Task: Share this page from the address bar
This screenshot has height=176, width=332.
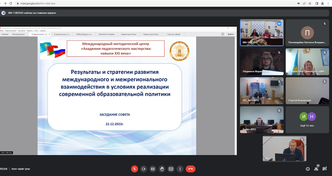Action: click(x=304, y=3)
